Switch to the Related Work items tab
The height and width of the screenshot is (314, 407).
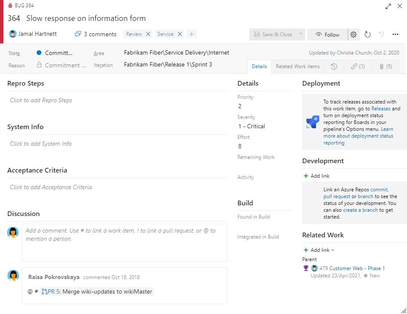(298, 66)
